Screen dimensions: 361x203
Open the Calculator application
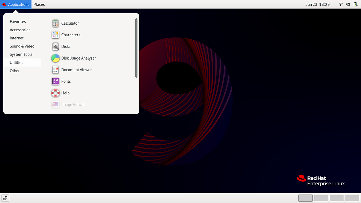point(70,23)
